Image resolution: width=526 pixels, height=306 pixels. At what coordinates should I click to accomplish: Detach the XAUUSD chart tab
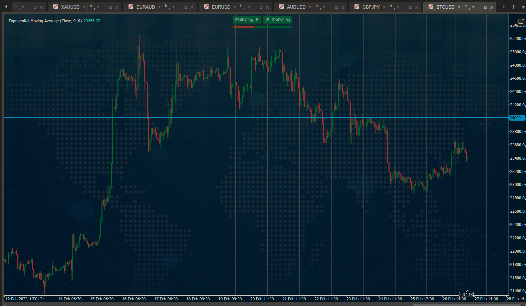click(x=110, y=7)
